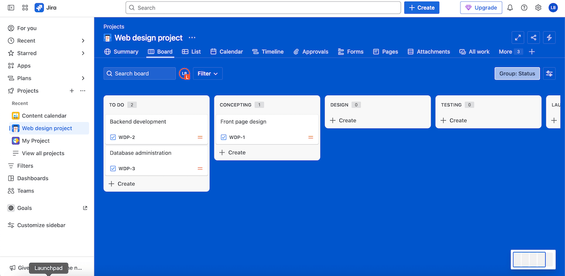
Task: Switch to the Timeline tab
Action: click(x=268, y=52)
